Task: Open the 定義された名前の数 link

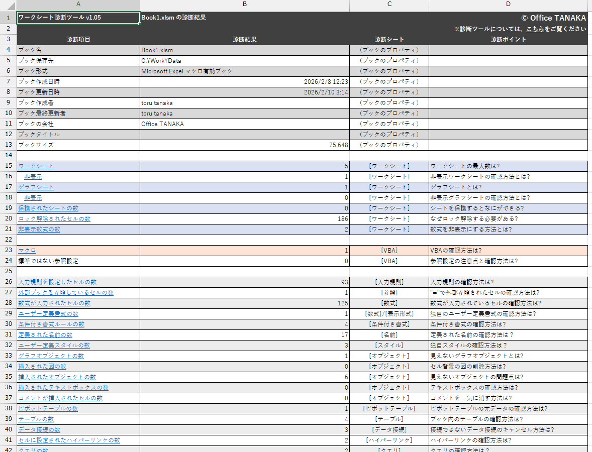Action: (45, 335)
